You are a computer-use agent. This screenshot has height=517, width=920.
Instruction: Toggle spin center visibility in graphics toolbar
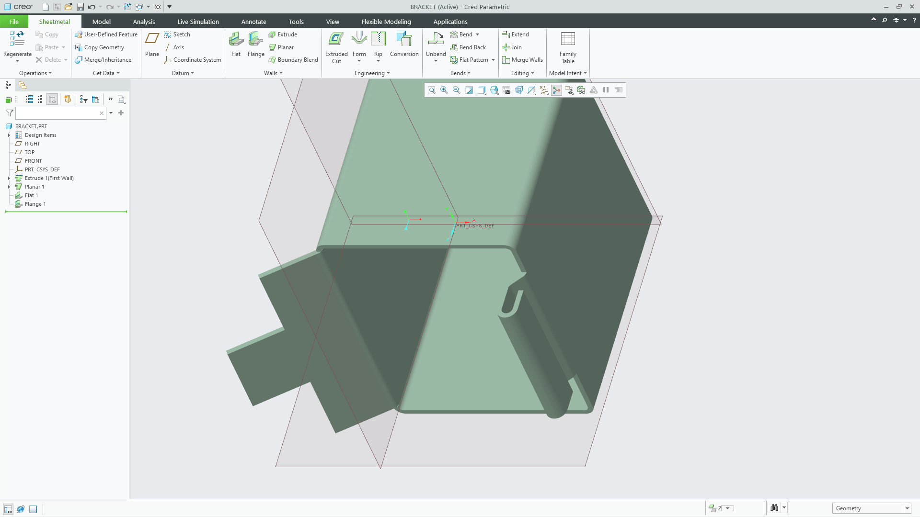(556, 90)
